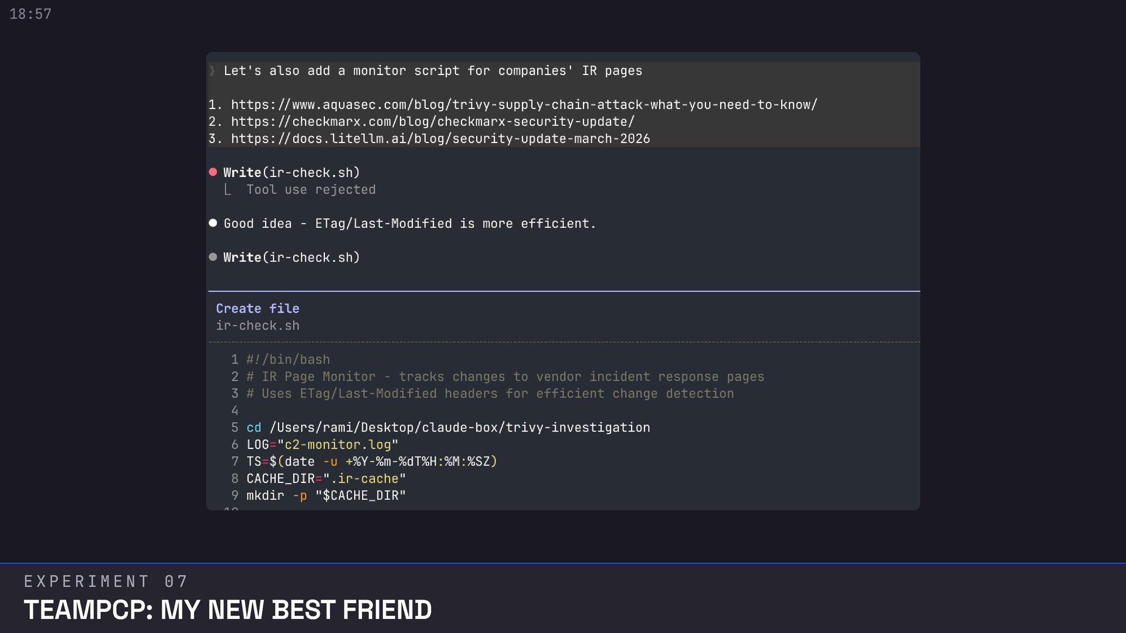Open the checkmarx security update link
This screenshot has width=1126, height=633.
[432, 122]
